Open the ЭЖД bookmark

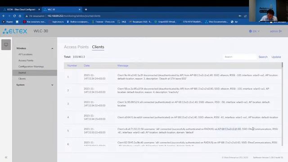[122, 22]
